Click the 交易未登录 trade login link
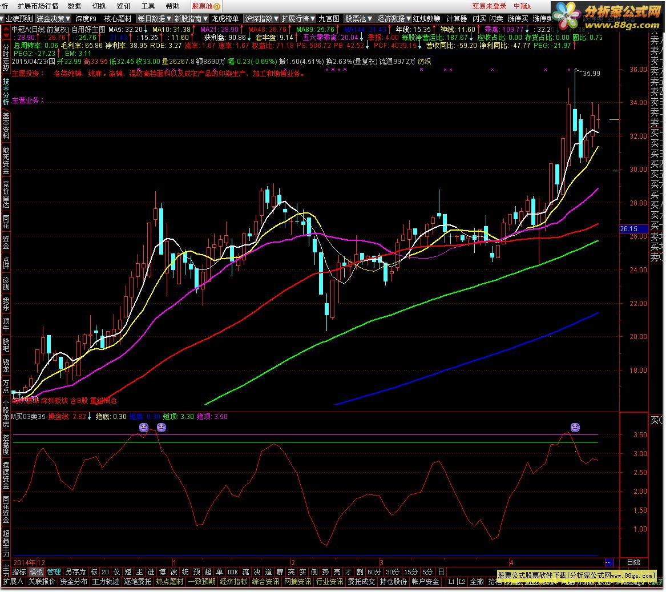 (489, 6)
